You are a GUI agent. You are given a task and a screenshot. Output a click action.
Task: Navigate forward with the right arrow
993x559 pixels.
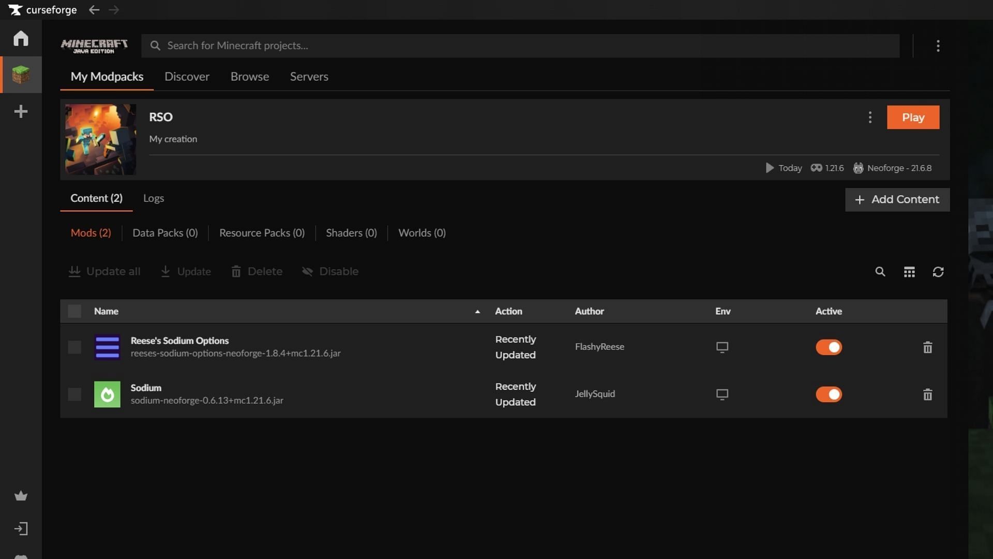click(x=114, y=10)
